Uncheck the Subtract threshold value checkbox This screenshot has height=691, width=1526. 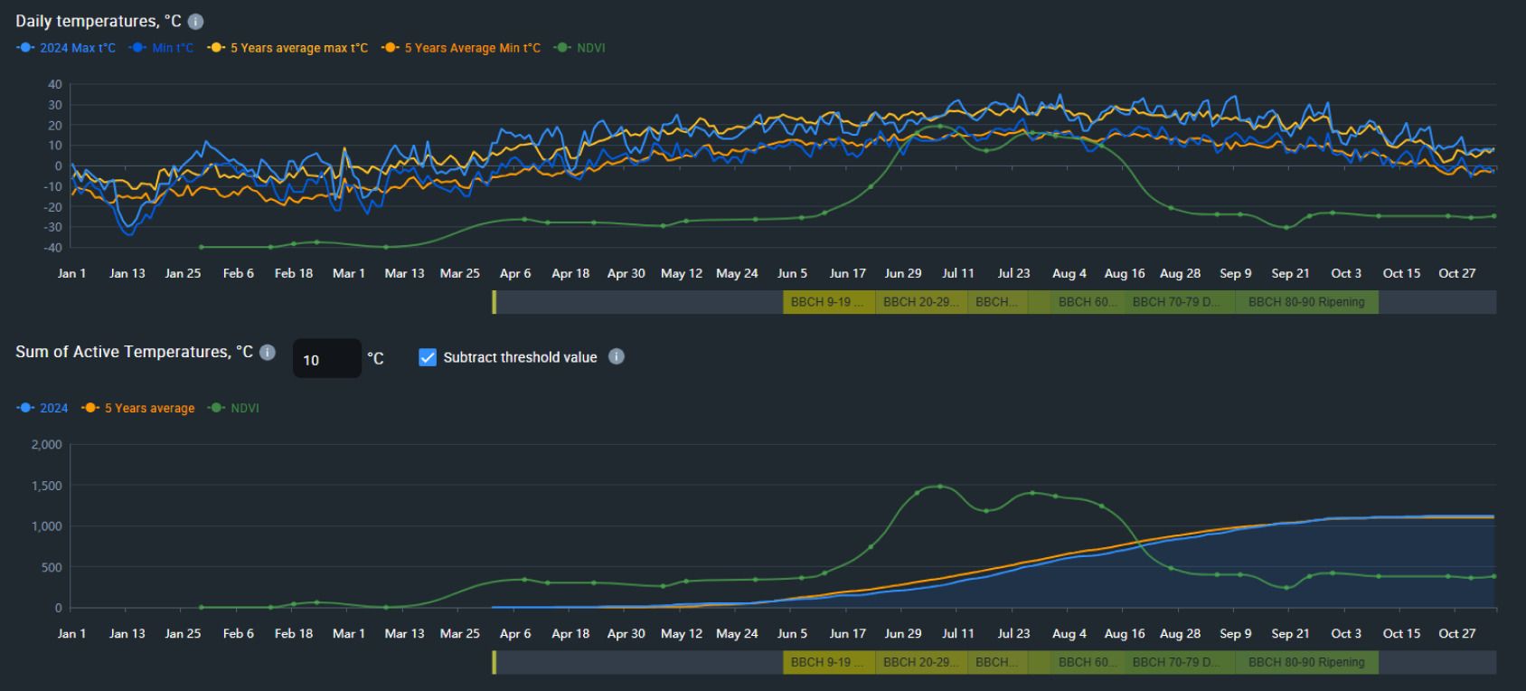(x=428, y=357)
